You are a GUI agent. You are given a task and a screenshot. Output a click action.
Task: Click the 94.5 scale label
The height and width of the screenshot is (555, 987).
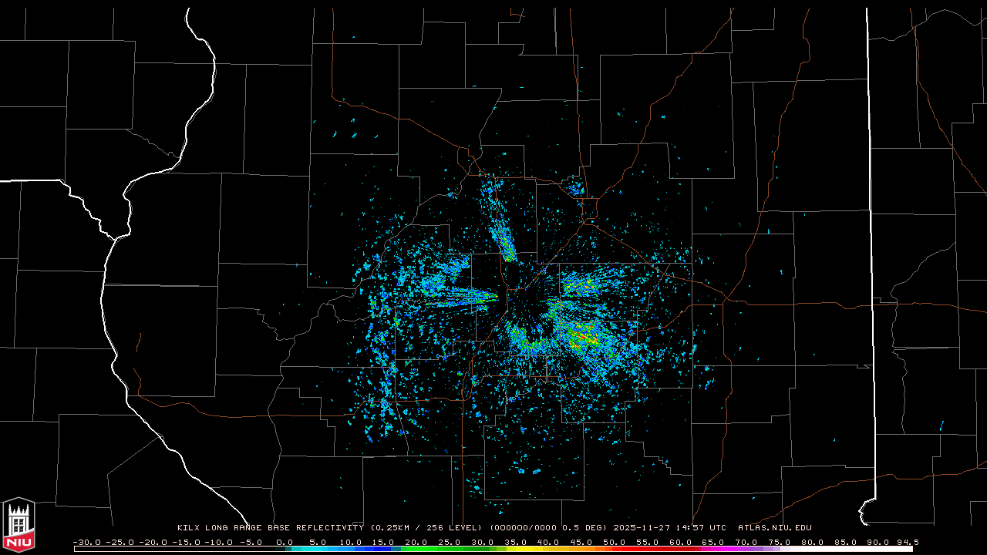tap(908, 542)
